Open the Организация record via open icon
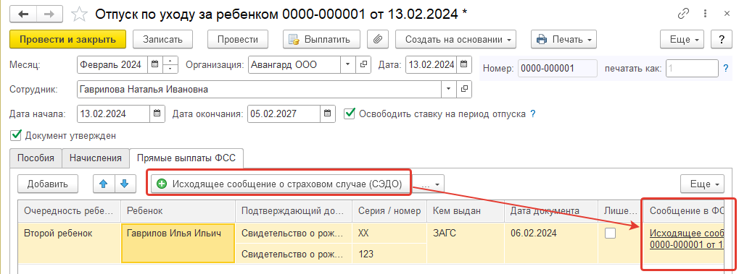 (x=363, y=65)
